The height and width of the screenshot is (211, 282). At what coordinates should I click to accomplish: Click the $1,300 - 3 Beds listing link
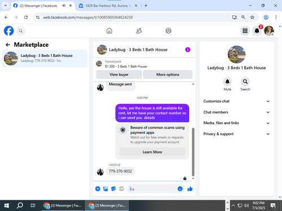click(x=126, y=66)
